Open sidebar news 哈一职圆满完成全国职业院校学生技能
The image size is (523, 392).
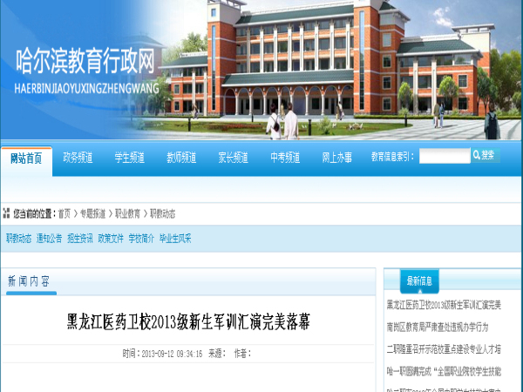click(444, 371)
